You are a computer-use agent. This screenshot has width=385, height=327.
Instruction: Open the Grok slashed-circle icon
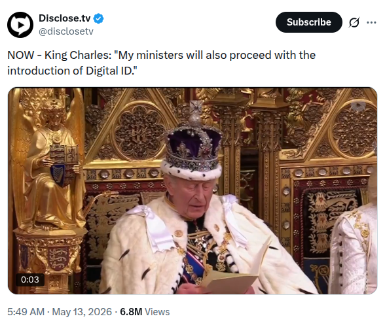coord(354,22)
